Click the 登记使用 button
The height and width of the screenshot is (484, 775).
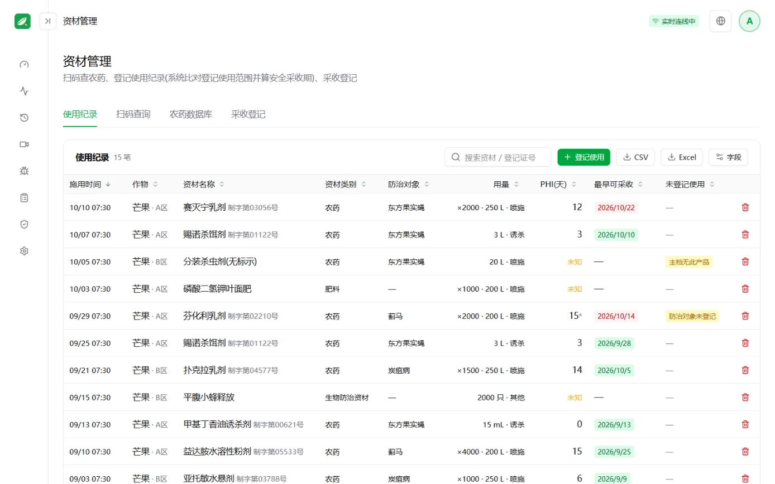(x=584, y=157)
